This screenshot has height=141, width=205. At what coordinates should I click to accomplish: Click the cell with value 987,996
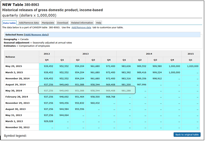click(142, 84)
